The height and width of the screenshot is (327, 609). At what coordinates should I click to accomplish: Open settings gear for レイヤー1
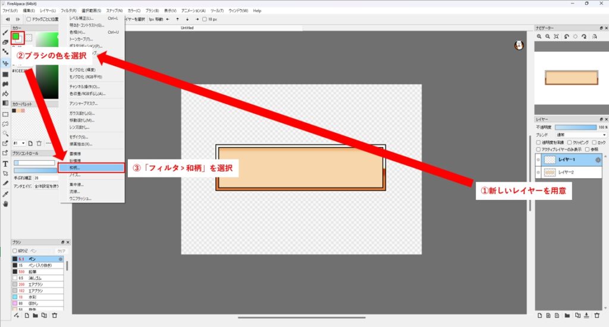pos(598,160)
